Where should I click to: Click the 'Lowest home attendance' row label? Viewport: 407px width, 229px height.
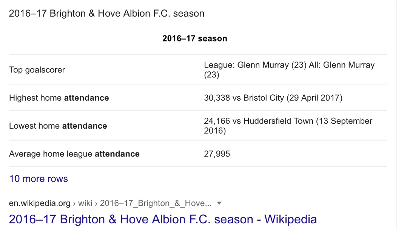pyautogui.click(x=58, y=126)
